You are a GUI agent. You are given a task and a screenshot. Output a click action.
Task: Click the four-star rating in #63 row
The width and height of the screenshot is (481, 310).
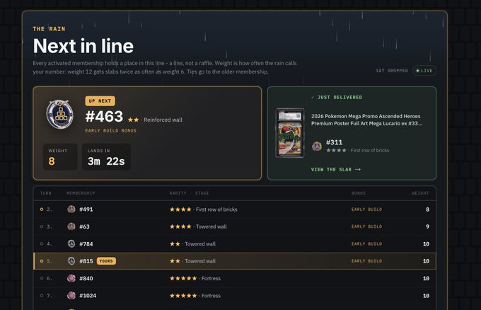[180, 226]
